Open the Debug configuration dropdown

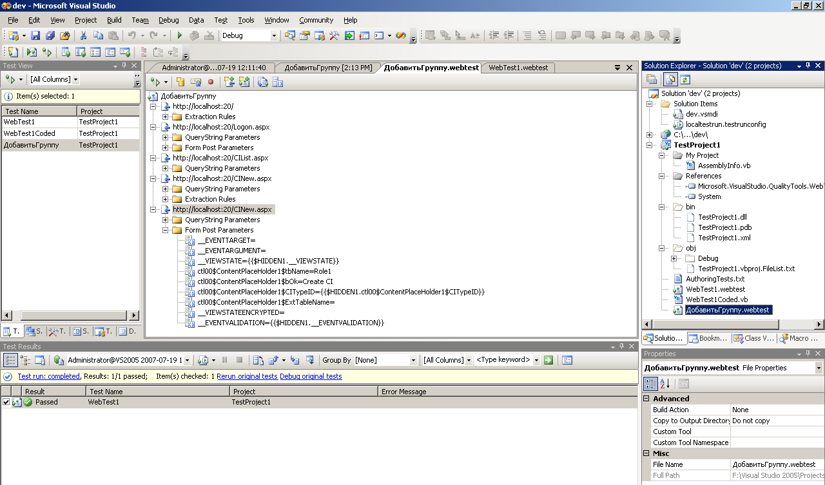pyautogui.click(x=274, y=36)
